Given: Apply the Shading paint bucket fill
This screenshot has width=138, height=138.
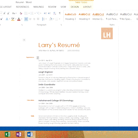Looking at the screenshot, I should [51, 19].
